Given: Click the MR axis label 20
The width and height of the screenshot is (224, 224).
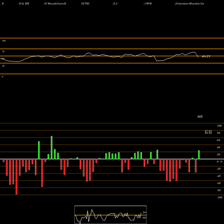Looking at the screenshot, I should pos(219,155).
